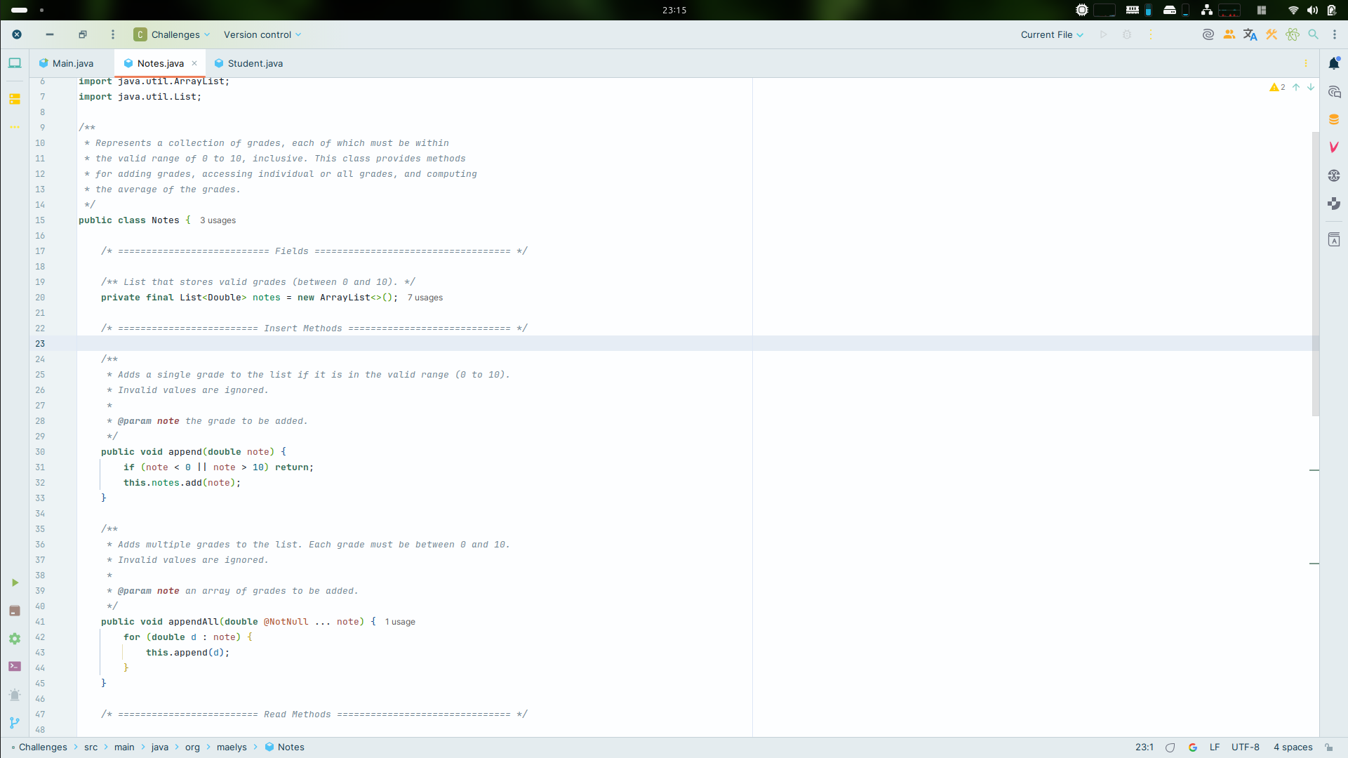Toggle read-only lock in status bar
The height and width of the screenshot is (758, 1348).
(1329, 747)
